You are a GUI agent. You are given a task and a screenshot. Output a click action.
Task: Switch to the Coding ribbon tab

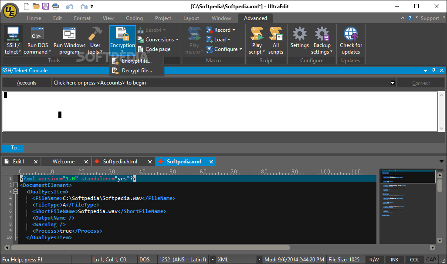pos(134,18)
